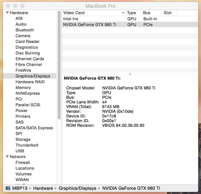Image resolution: width=201 pixels, height=194 pixels.
Task: Minimize the MacBook Pro window
Action: click(x=15, y=6)
